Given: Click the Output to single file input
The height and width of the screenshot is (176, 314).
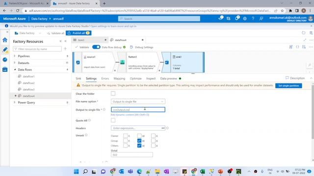Looking at the screenshot, I should point(138,110).
